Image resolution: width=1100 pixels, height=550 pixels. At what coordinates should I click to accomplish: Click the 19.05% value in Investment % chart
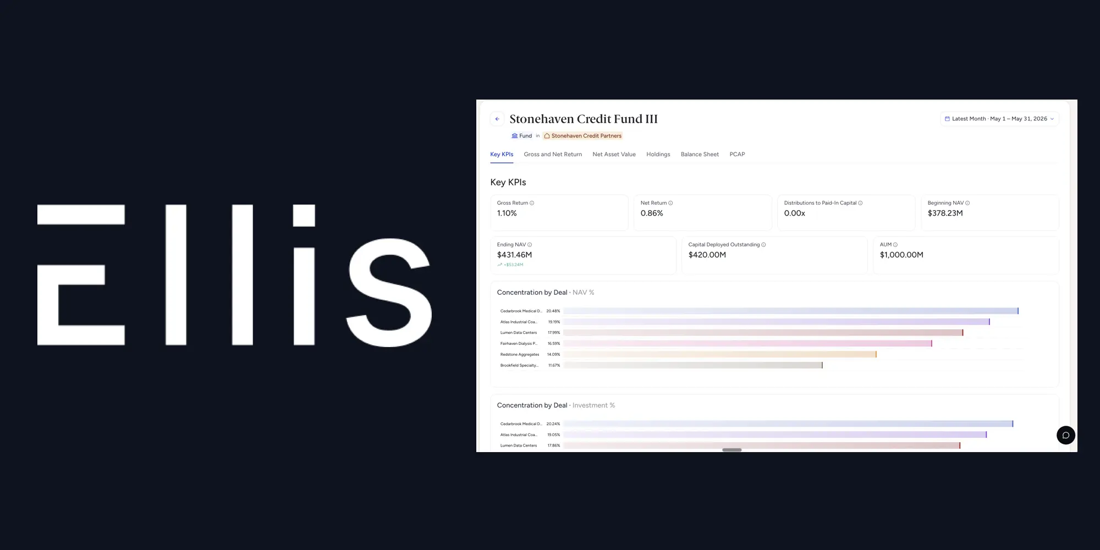tap(554, 435)
